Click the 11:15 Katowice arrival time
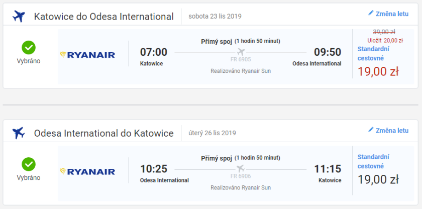The width and height of the screenshot is (422, 209). coord(328,169)
